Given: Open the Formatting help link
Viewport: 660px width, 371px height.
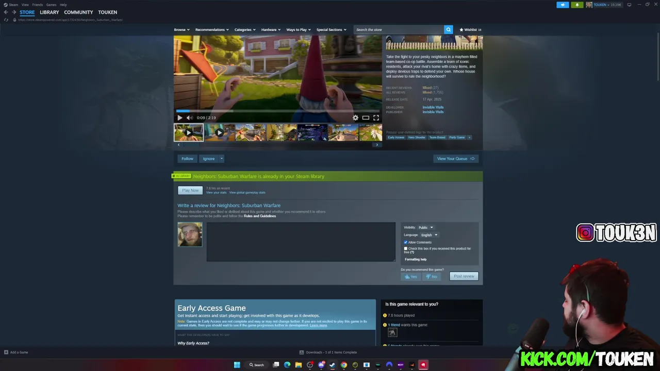Looking at the screenshot, I should coord(416,259).
